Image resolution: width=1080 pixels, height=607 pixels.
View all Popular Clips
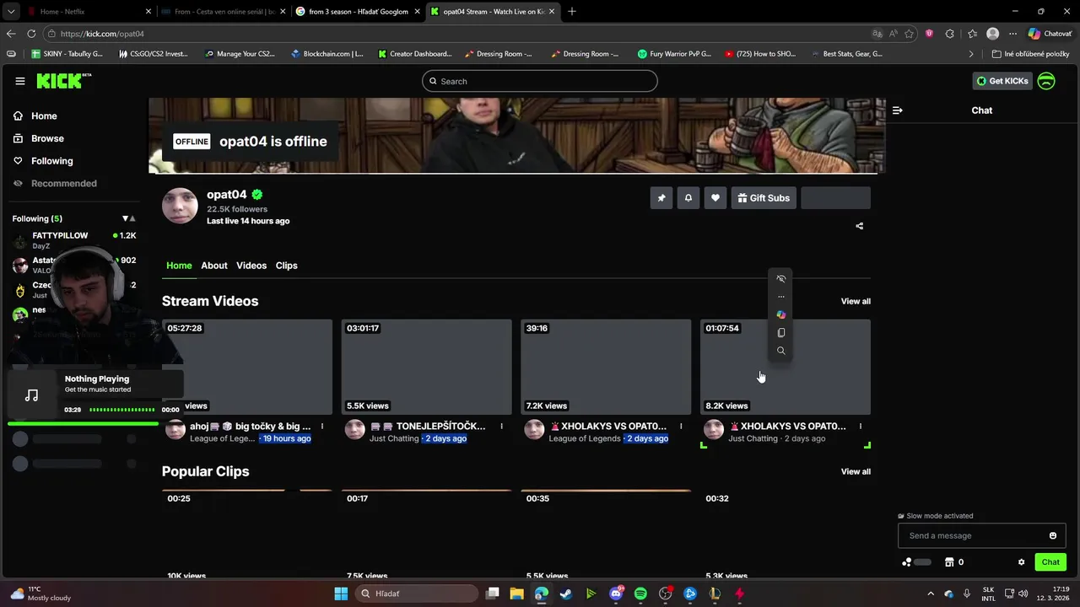[856, 471]
